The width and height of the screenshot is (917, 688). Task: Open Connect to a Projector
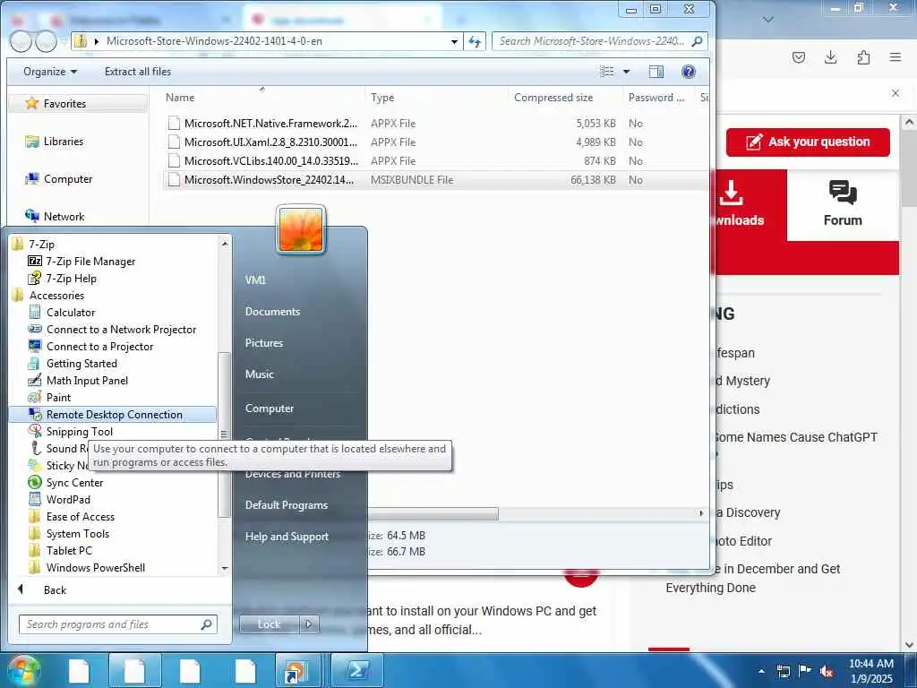[x=99, y=347]
